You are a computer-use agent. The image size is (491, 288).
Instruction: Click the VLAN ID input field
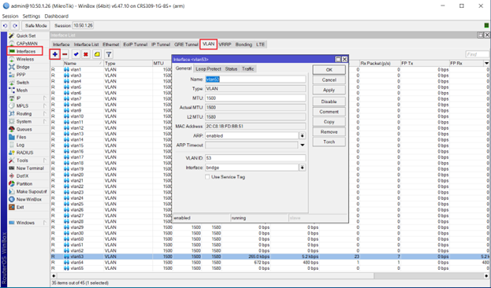point(255,158)
